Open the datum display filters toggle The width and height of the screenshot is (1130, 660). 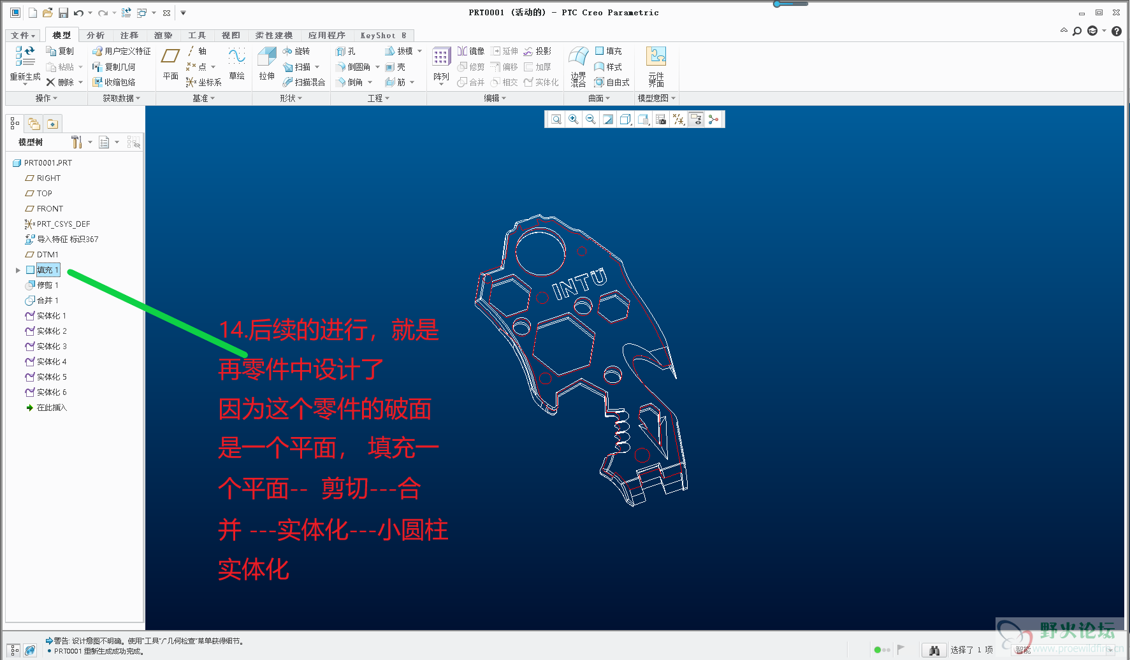pyautogui.click(x=679, y=119)
